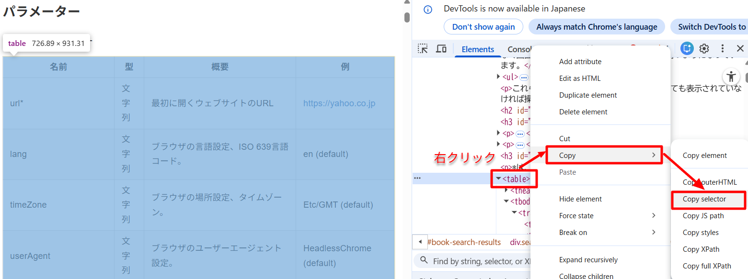Screen dimensions: 748x279
Task: Open DevTools settings gear
Action: click(x=704, y=48)
